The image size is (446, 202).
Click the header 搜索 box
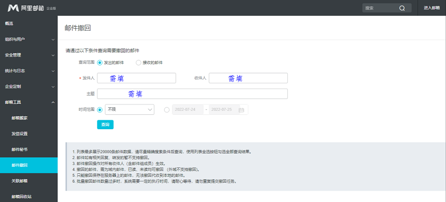coord(387,8)
